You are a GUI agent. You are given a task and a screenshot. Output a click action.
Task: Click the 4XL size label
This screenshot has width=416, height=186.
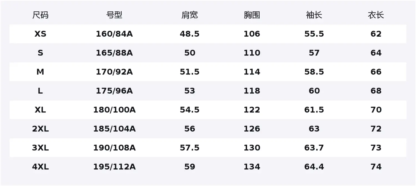(40, 167)
